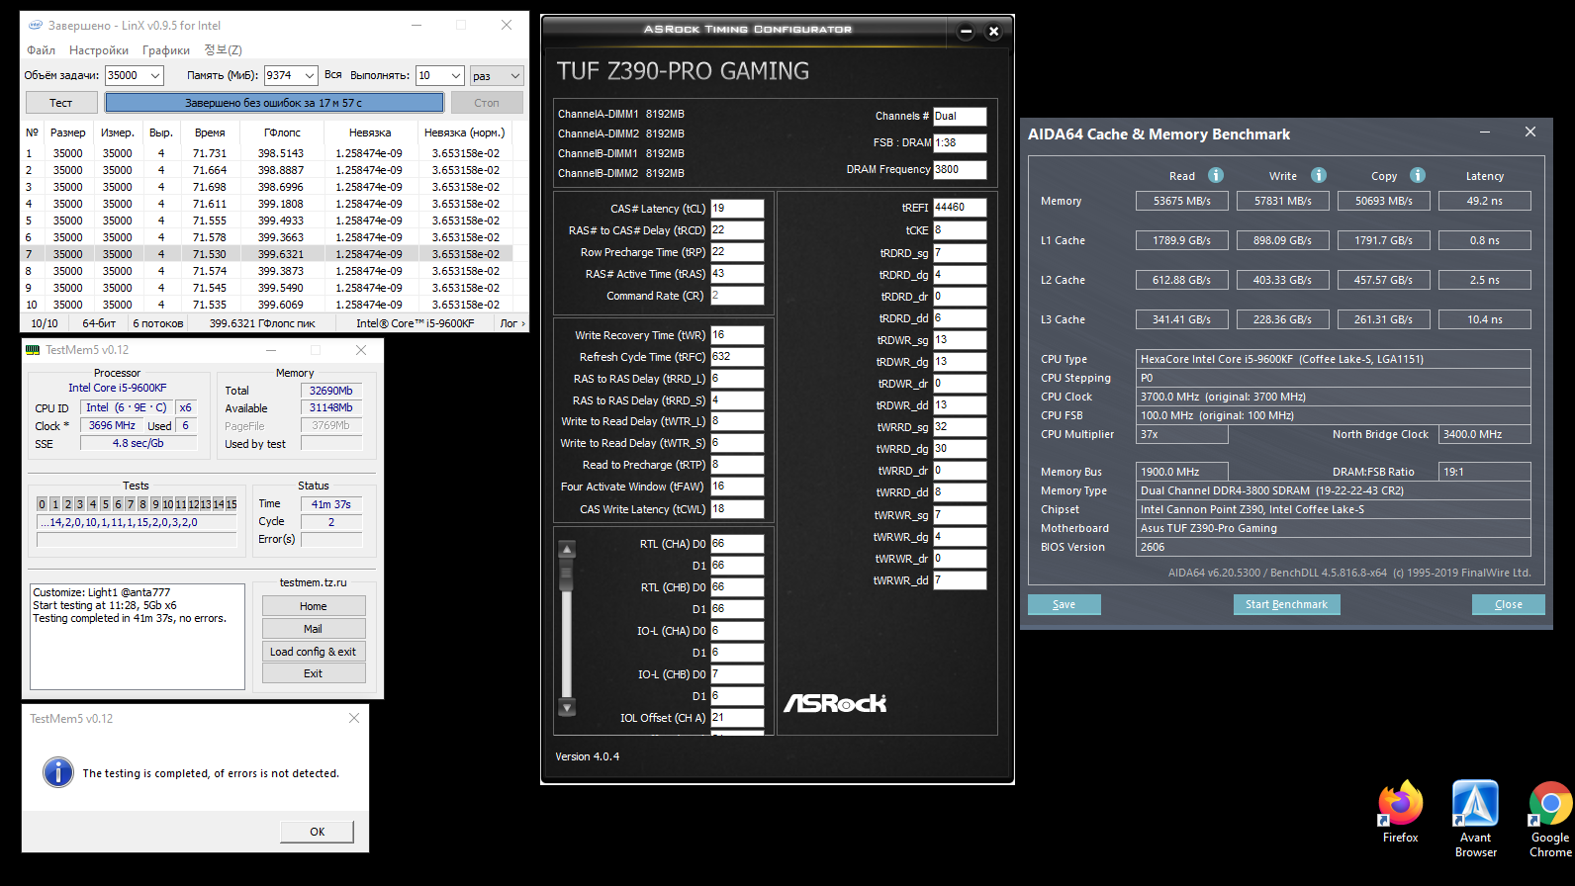1575x886 pixels.
Task: Click the CPU Type field in AIDA64
Action: pos(1334,359)
